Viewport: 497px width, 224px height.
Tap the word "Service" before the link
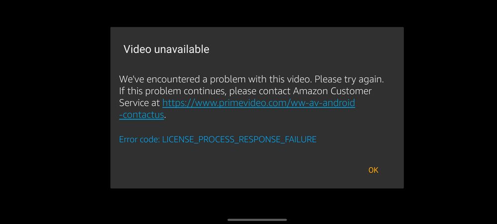tap(133, 103)
